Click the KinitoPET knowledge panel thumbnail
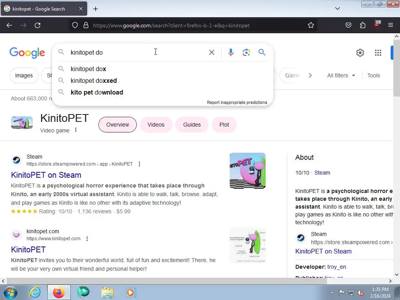The image size is (400, 300). tap(22, 123)
